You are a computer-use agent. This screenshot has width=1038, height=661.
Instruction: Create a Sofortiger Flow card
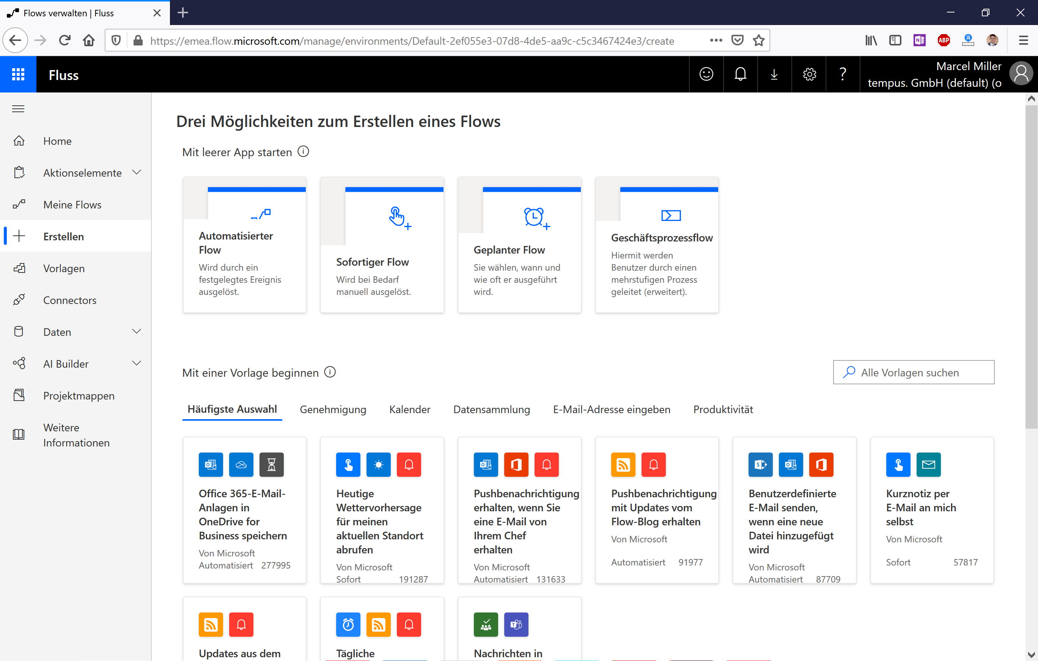382,244
